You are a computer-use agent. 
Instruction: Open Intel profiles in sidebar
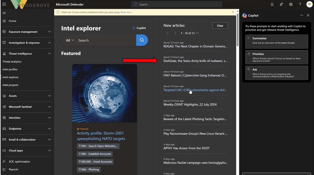pyautogui.click(x=10, y=69)
